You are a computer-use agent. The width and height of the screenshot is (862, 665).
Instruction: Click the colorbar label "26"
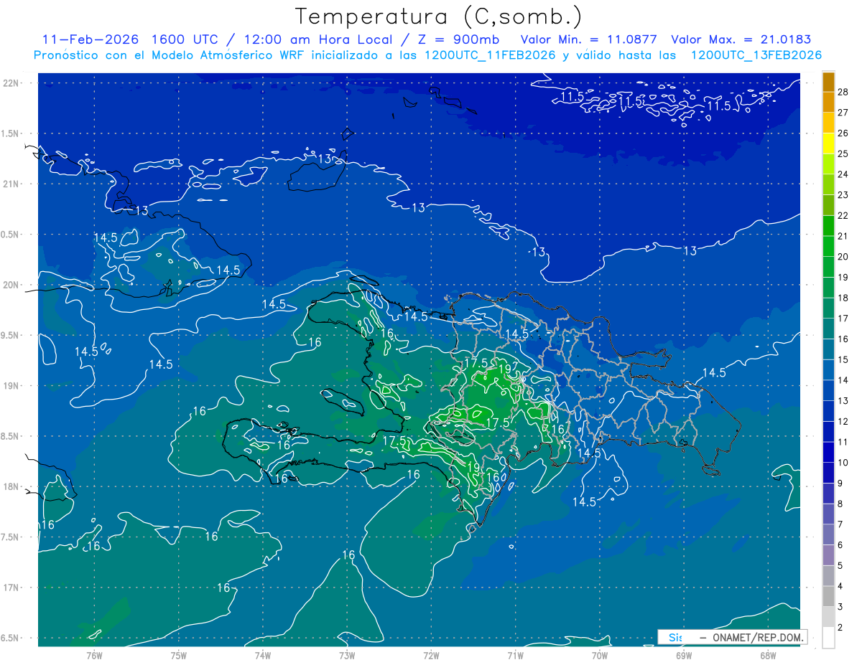[843, 133]
